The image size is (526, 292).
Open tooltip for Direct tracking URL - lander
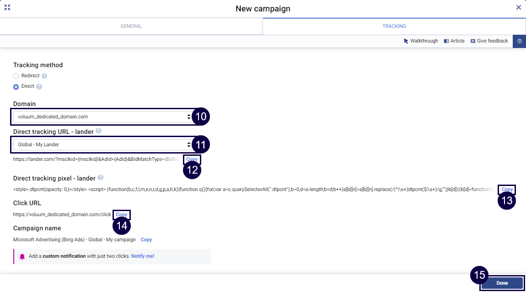98,131
